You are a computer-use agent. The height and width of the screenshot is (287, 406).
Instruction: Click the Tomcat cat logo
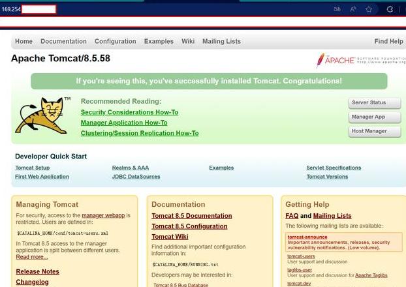pyautogui.click(x=42, y=115)
